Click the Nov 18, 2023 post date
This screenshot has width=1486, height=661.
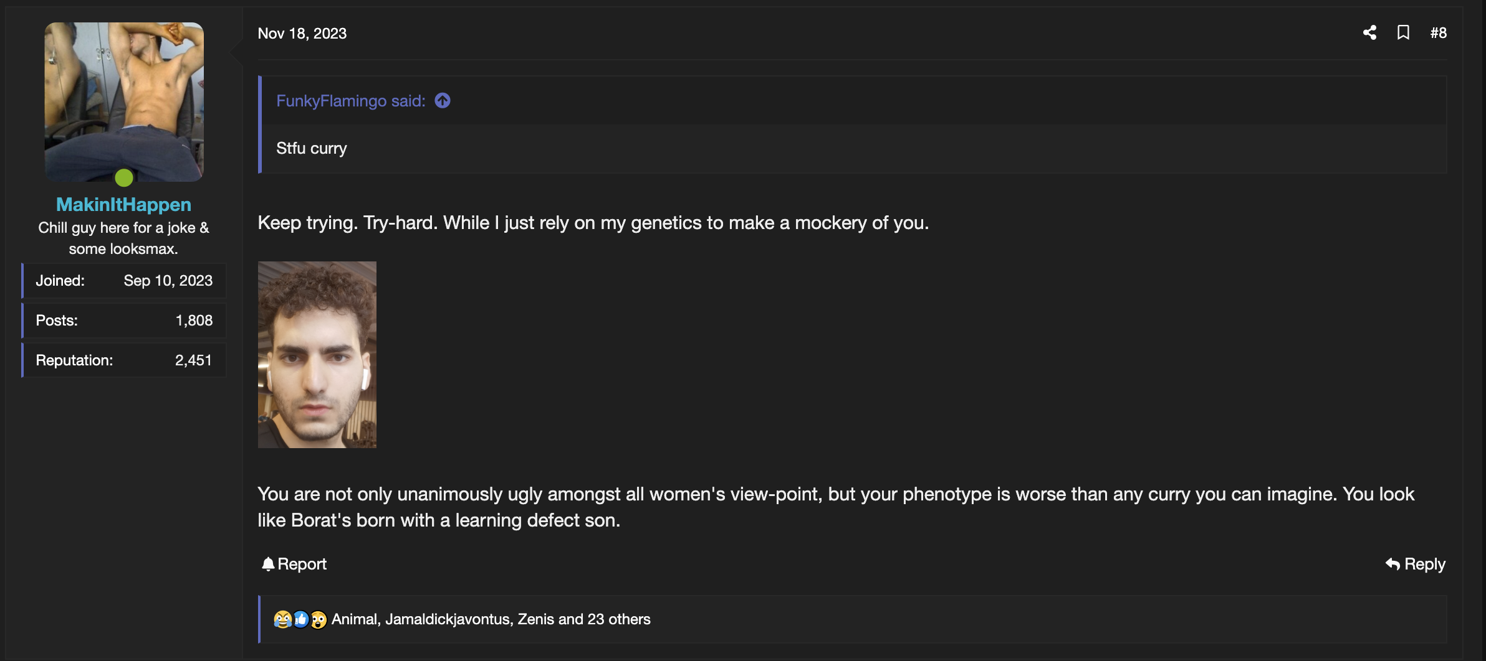tap(302, 34)
